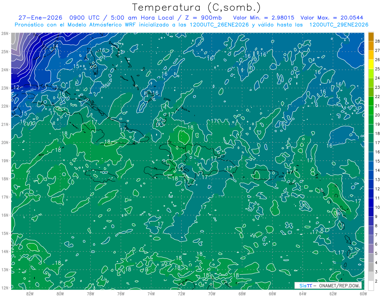
Task: Click the '70W' longitude axis label
Action: click(212, 293)
